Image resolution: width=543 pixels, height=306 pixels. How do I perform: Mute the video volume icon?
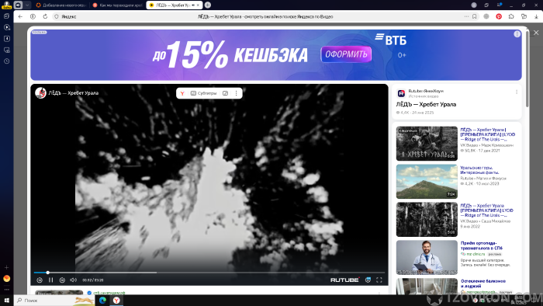pyautogui.click(x=73, y=280)
